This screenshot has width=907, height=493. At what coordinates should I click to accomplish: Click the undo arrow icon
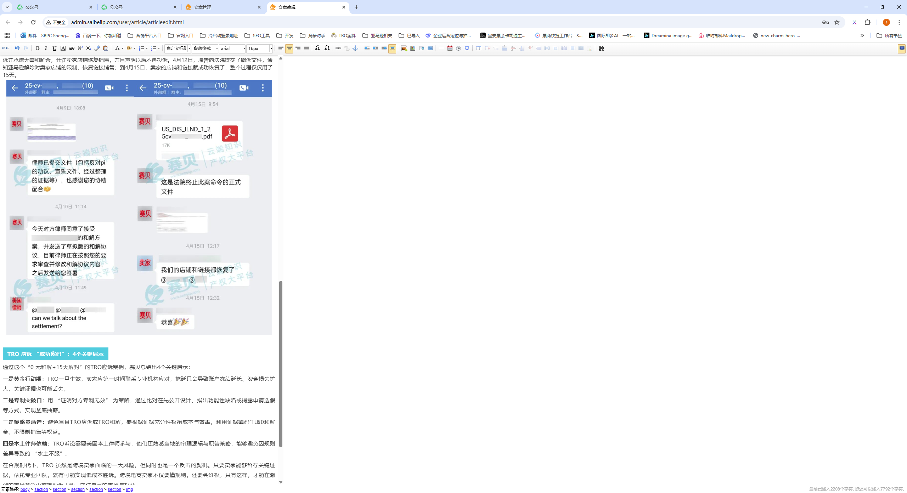pyautogui.click(x=17, y=48)
